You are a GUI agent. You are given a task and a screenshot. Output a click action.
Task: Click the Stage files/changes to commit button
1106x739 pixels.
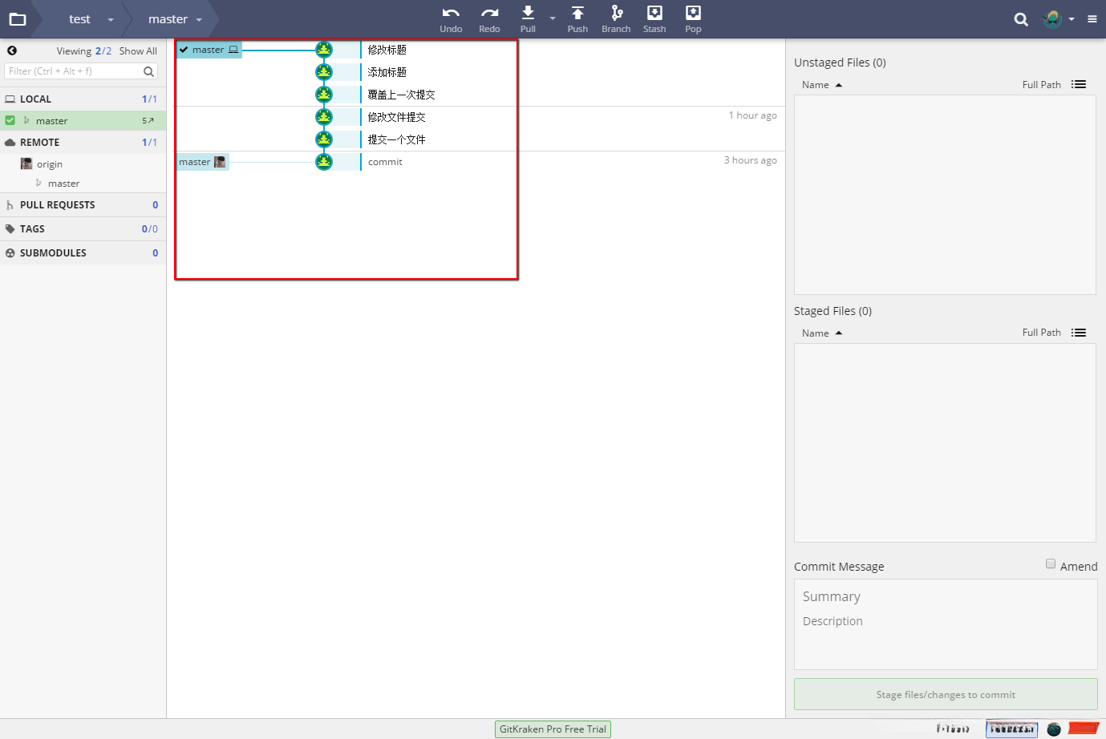click(946, 694)
